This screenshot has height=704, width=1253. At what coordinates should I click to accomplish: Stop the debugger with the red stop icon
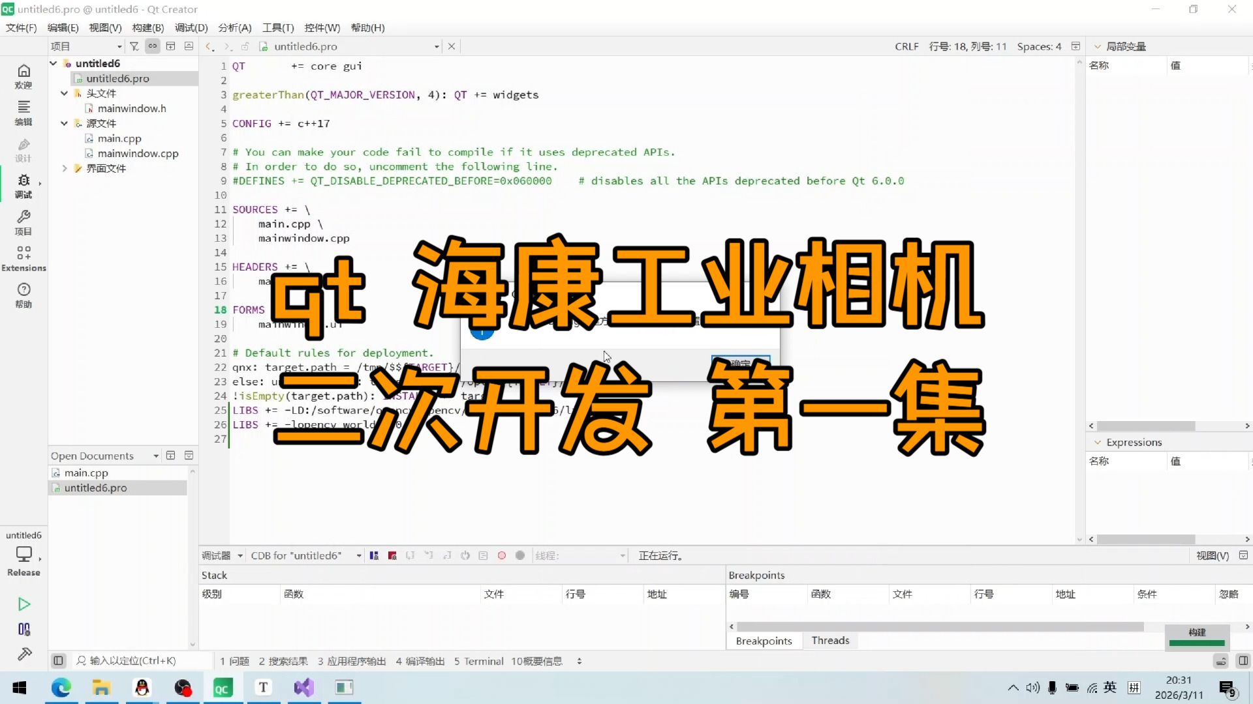(x=392, y=555)
